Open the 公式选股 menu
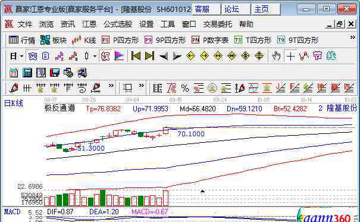This screenshot has height=222, width=360. tap(118, 24)
